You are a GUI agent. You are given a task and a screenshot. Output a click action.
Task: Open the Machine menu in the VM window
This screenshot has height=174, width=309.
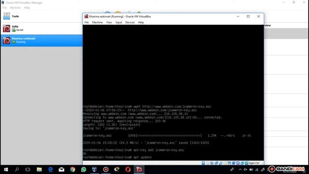[98, 23]
